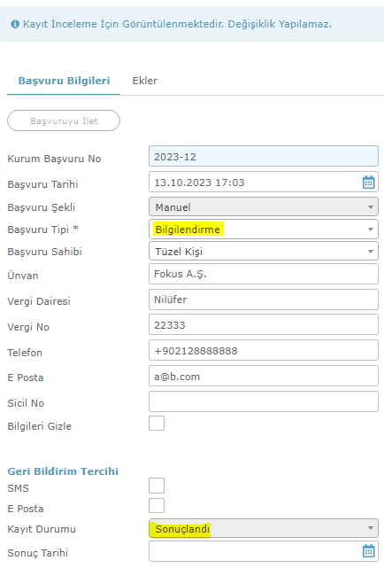Enable the SMS feedback checkbox
Screen dimensions: 384x568
tap(157, 486)
